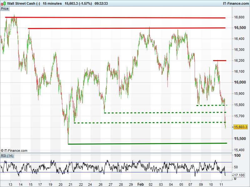Viewport: 250px width, 187px height.
Task: Click the IT-Finance.com label in the header
Action: pos(236,3)
